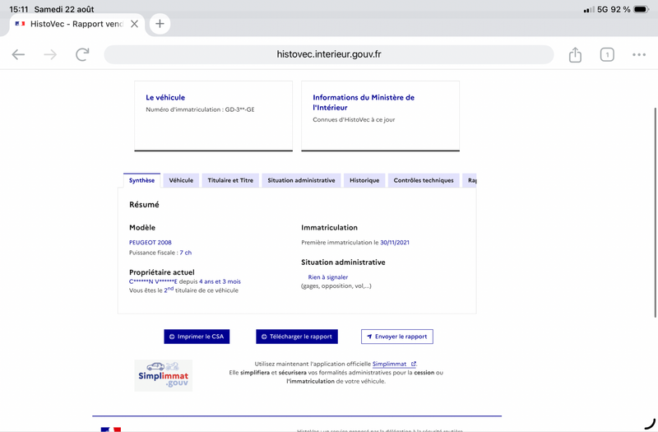Click the Résumé heading
The height and width of the screenshot is (432, 658).
coord(144,204)
